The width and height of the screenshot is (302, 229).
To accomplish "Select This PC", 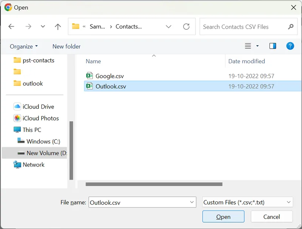I will (x=27, y=130).
